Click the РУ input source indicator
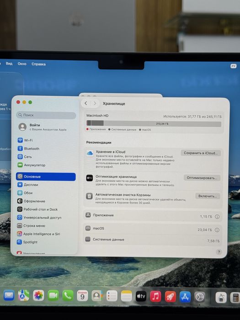This screenshot has width=240, height=320. (x=234, y=66)
